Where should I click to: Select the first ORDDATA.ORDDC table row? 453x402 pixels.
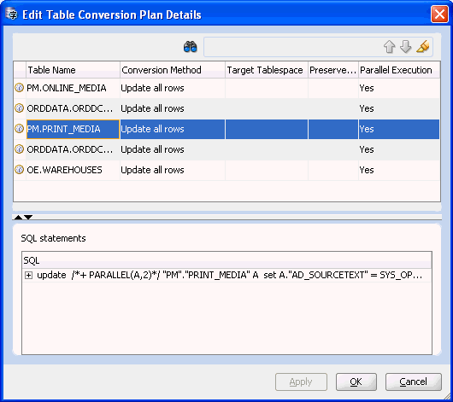(226, 108)
